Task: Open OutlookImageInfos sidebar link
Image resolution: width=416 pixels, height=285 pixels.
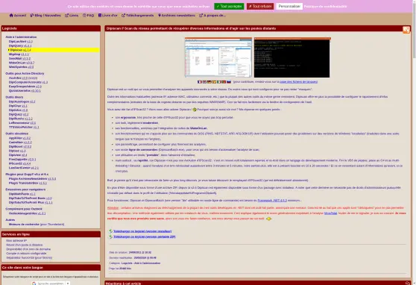Action: coord(28,213)
